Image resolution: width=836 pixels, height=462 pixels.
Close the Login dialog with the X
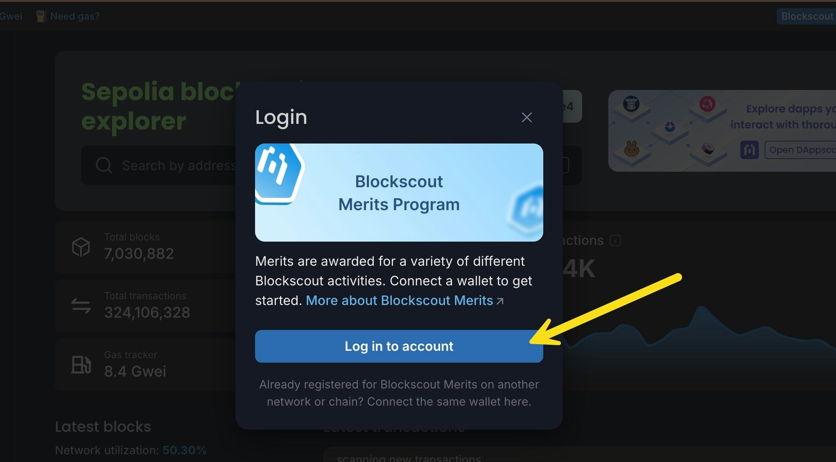[x=526, y=117]
